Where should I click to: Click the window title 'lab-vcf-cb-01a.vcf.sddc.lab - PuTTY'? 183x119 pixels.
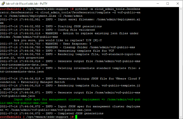(x=27, y=4)
